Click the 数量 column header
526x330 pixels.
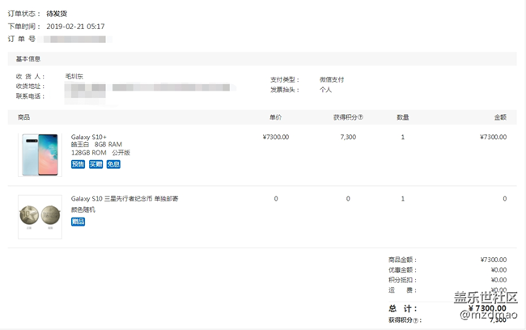402,117
